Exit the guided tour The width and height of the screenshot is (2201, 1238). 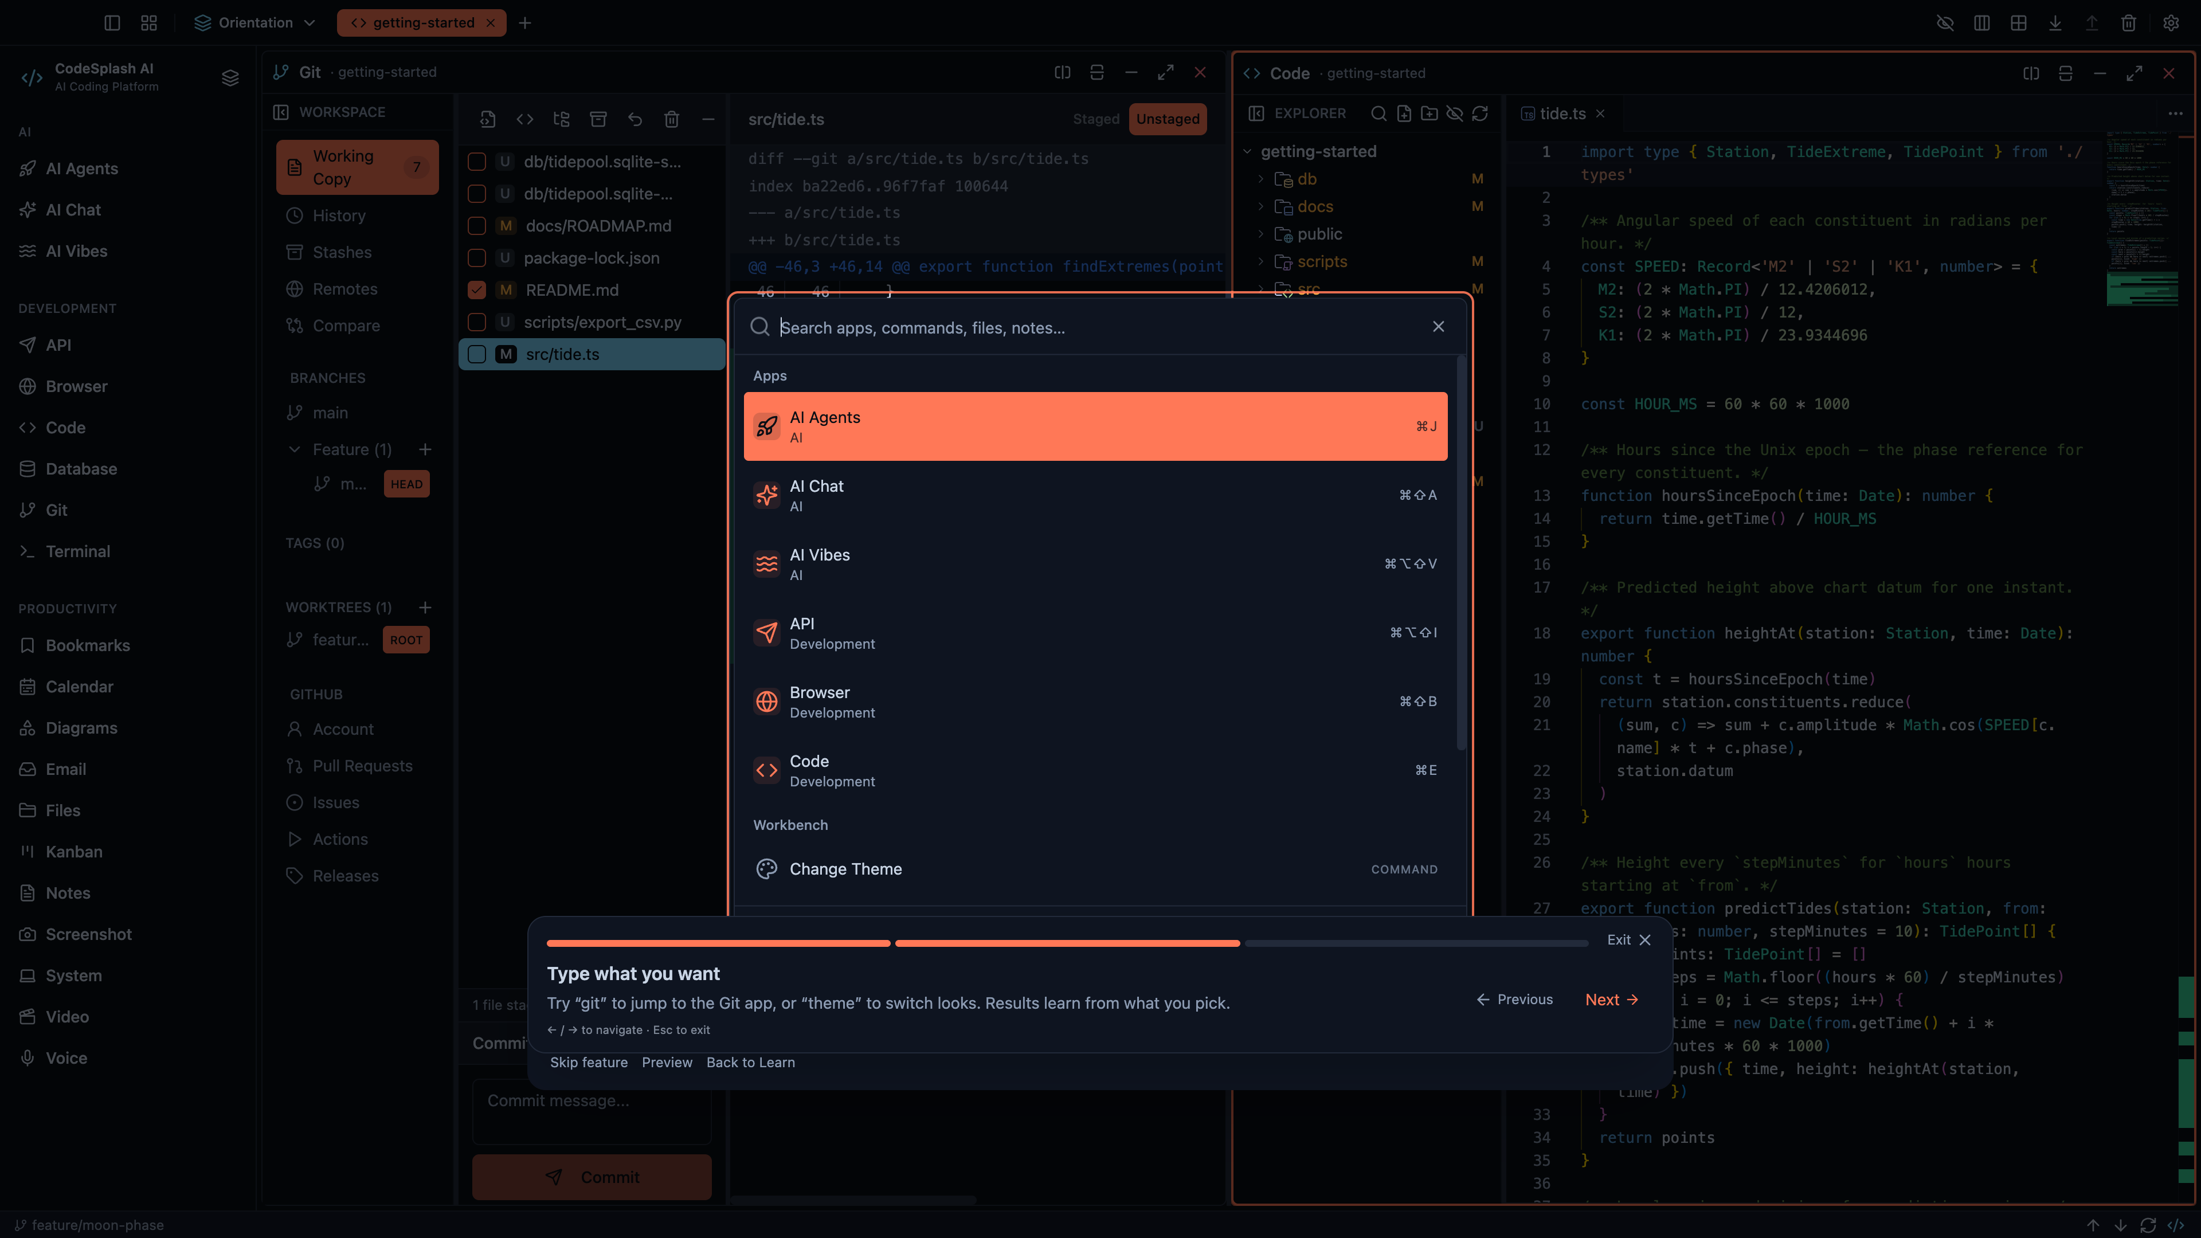1628,940
